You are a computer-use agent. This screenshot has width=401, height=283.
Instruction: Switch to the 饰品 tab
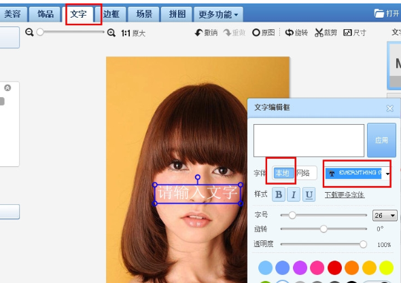click(x=46, y=14)
